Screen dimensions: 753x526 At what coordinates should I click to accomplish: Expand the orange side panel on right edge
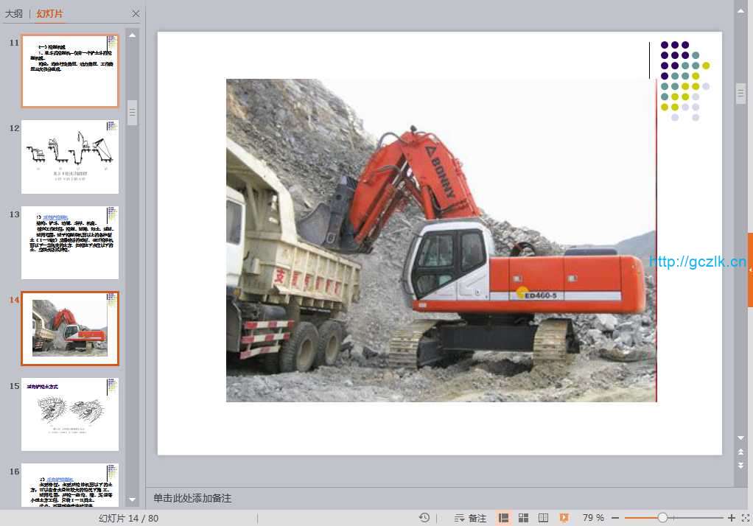[750, 270]
